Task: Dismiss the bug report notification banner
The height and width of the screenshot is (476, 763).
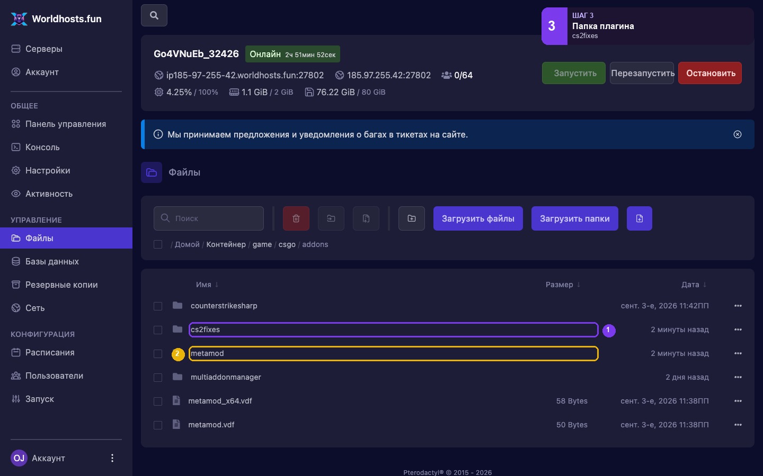Action: click(738, 134)
